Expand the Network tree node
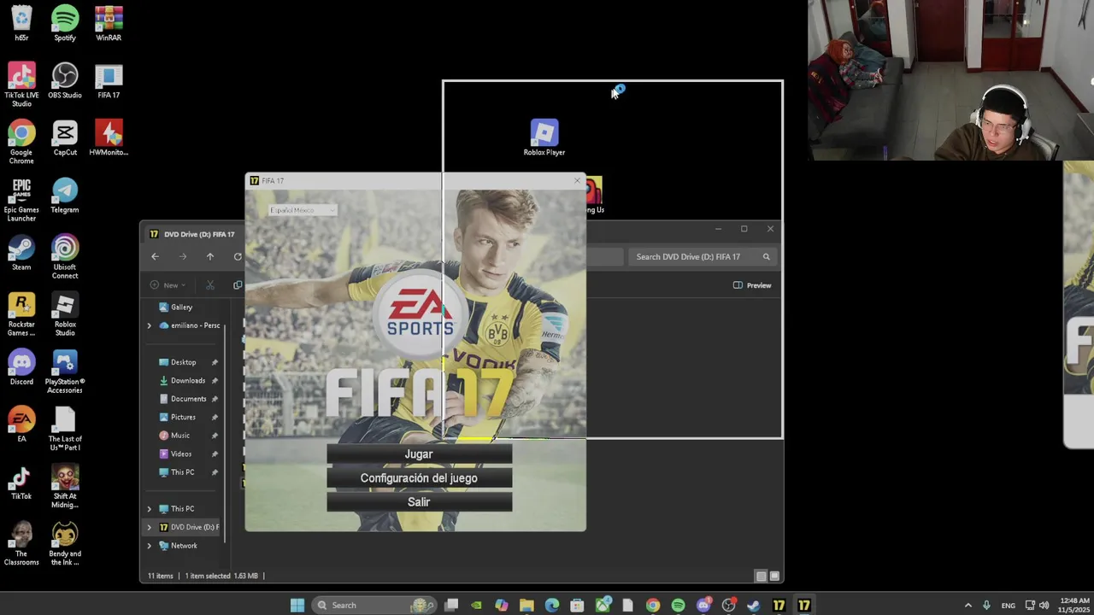Image resolution: width=1094 pixels, height=615 pixels. pyautogui.click(x=149, y=546)
